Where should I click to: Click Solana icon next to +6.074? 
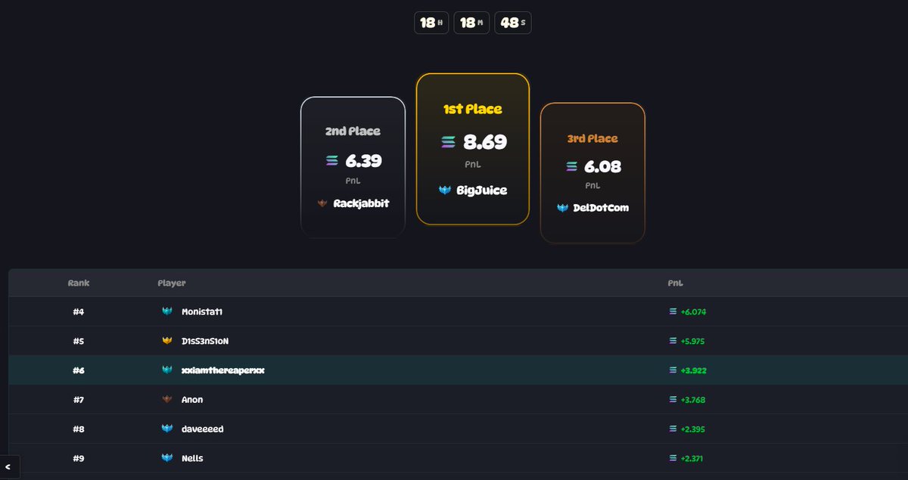(x=673, y=311)
